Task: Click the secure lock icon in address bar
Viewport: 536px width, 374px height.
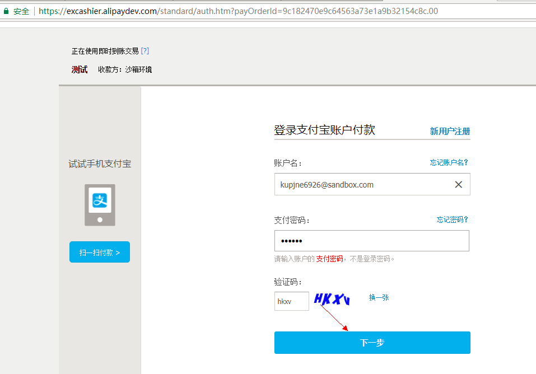Action: tap(6, 11)
